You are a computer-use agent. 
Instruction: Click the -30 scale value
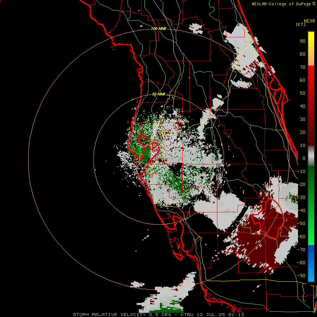click(x=301, y=198)
